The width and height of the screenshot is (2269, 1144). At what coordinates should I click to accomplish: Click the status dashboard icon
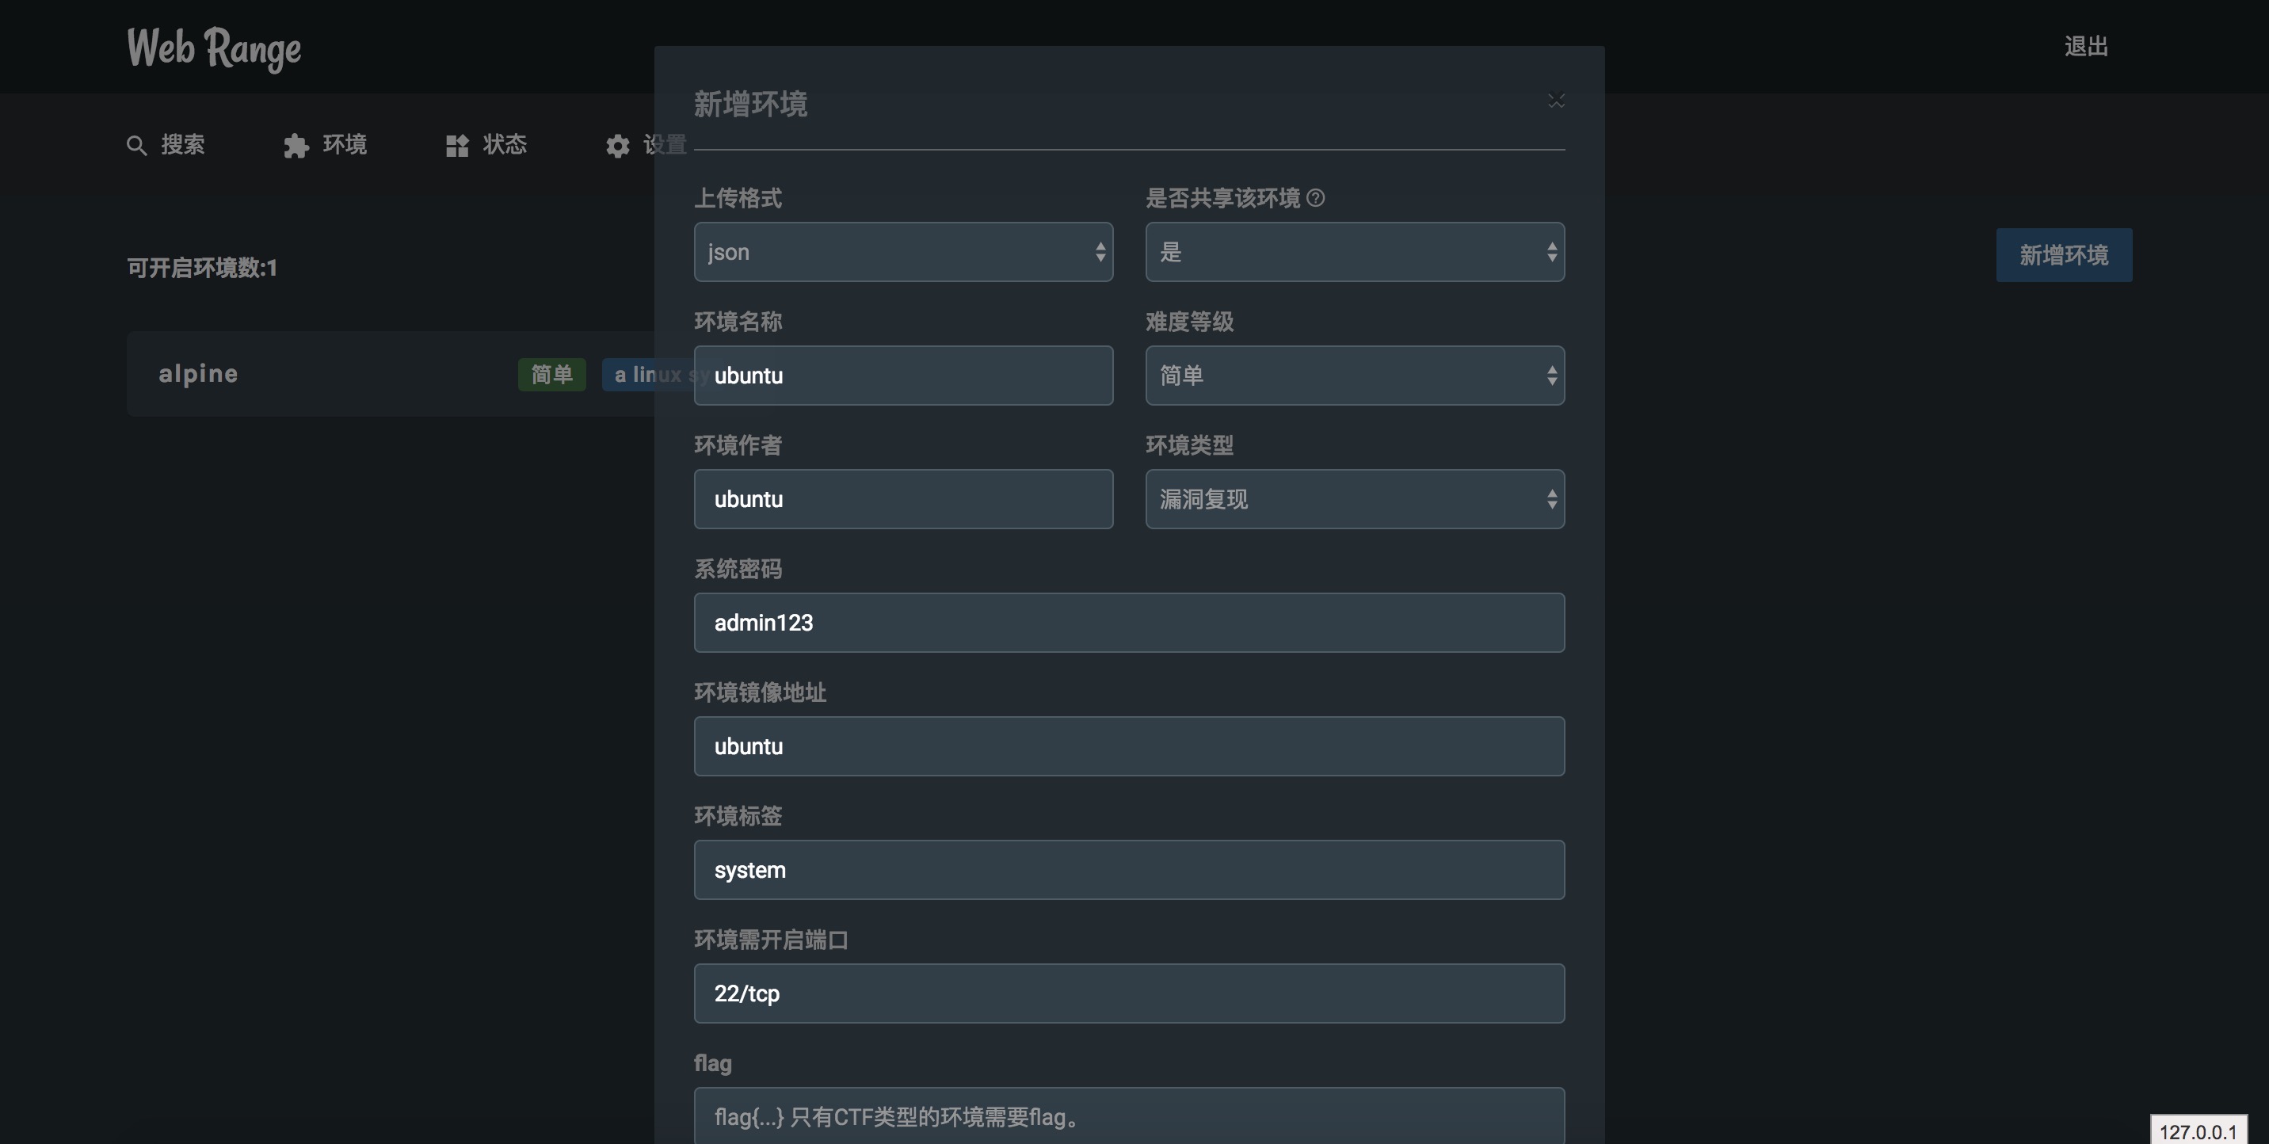[x=457, y=145]
